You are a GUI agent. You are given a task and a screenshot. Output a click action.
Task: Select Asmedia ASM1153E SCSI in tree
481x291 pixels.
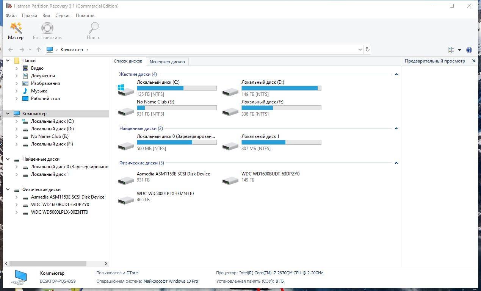tap(67, 197)
